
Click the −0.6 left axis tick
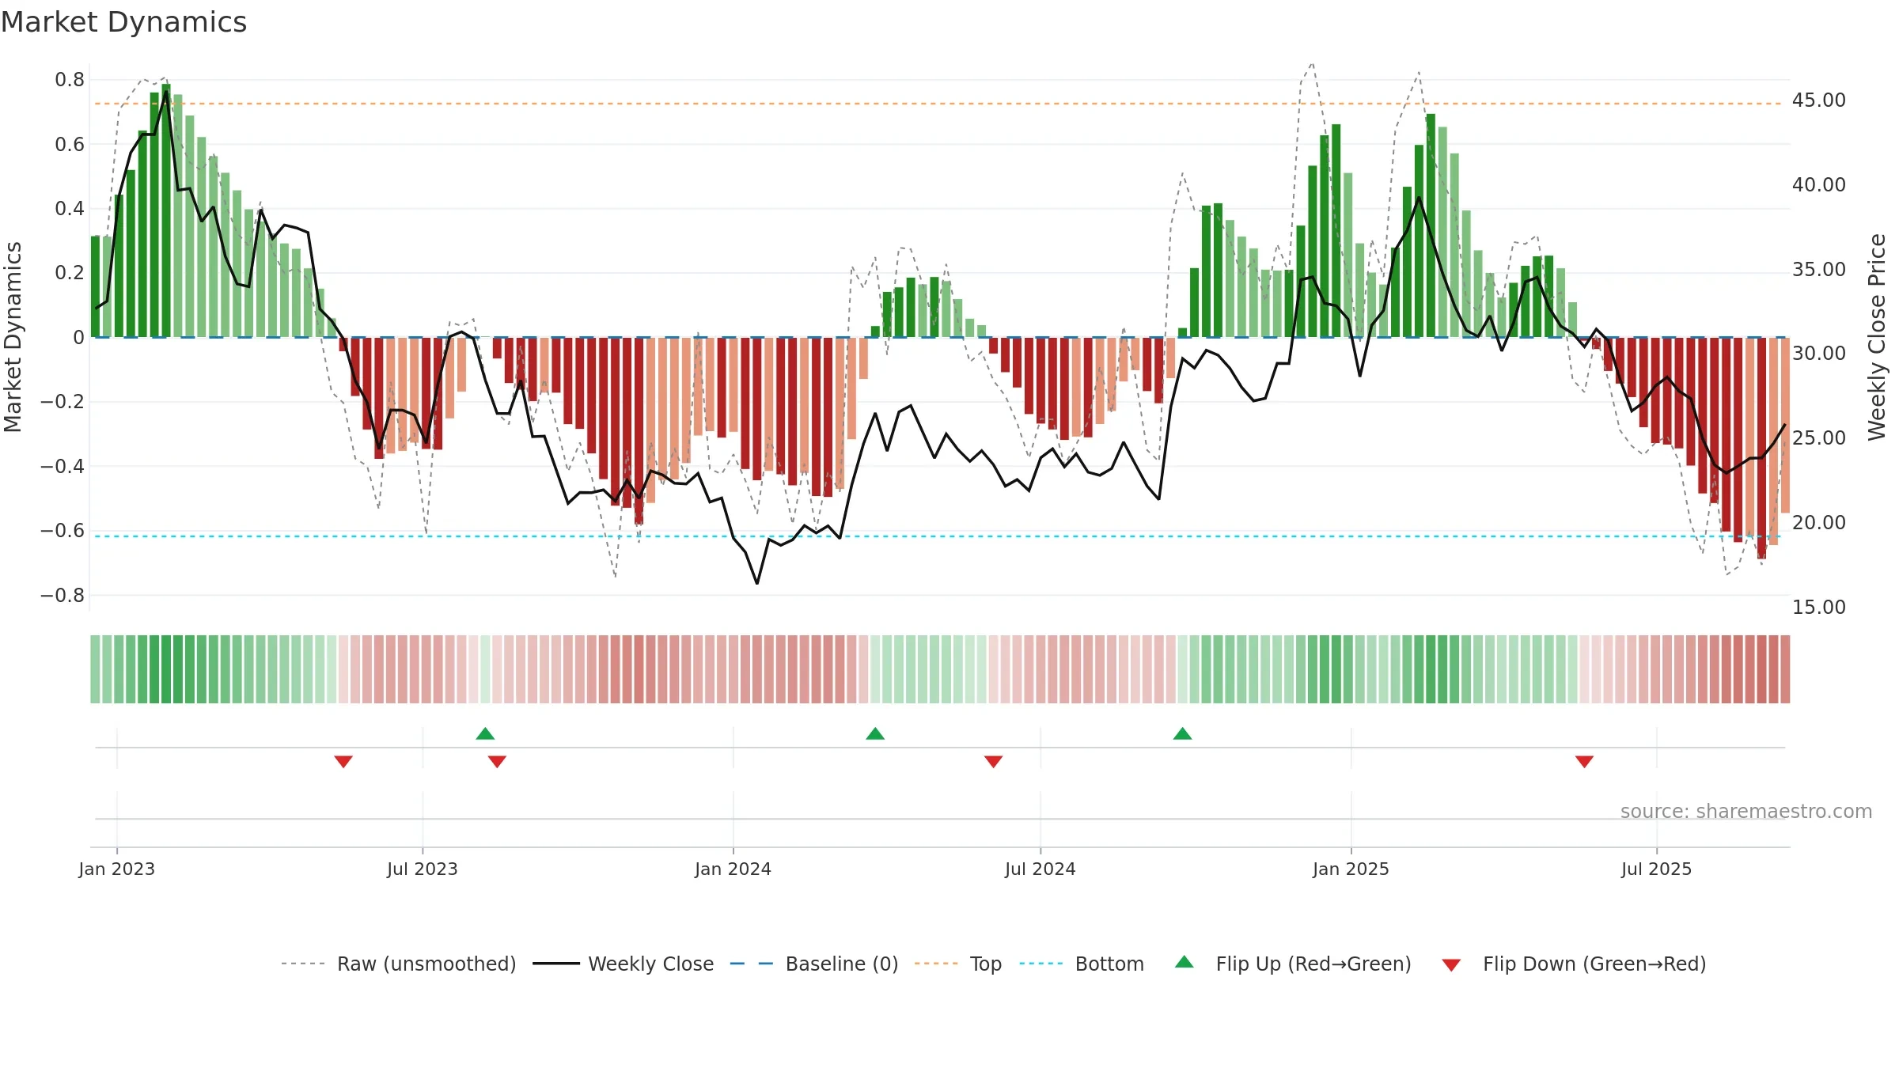tap(63, 531)
